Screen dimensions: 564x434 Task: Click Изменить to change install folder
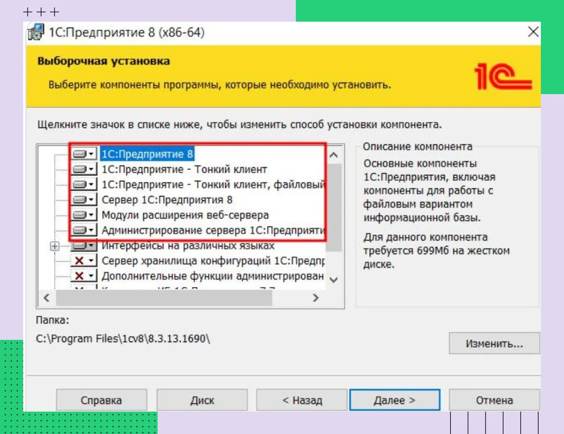(494, 343)
